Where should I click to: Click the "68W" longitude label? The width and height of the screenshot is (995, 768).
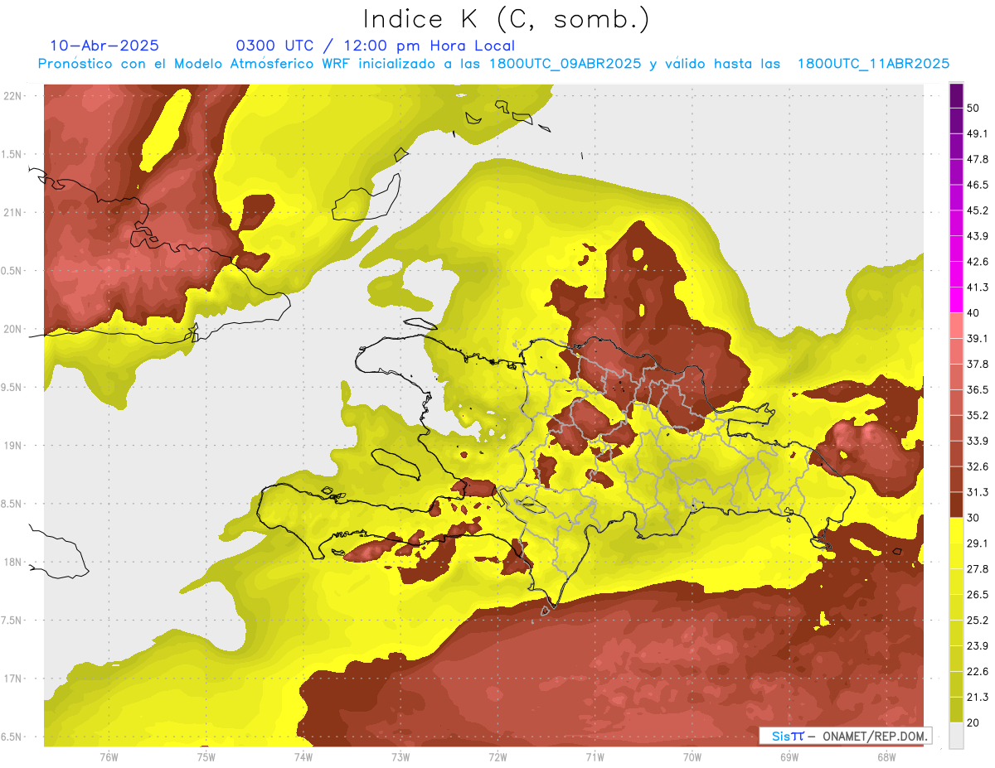tap(886, 757)
